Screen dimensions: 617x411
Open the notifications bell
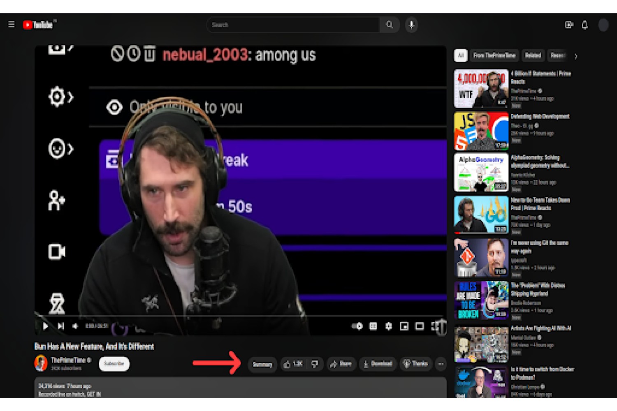pyautogui.click(x=585, y=25)
